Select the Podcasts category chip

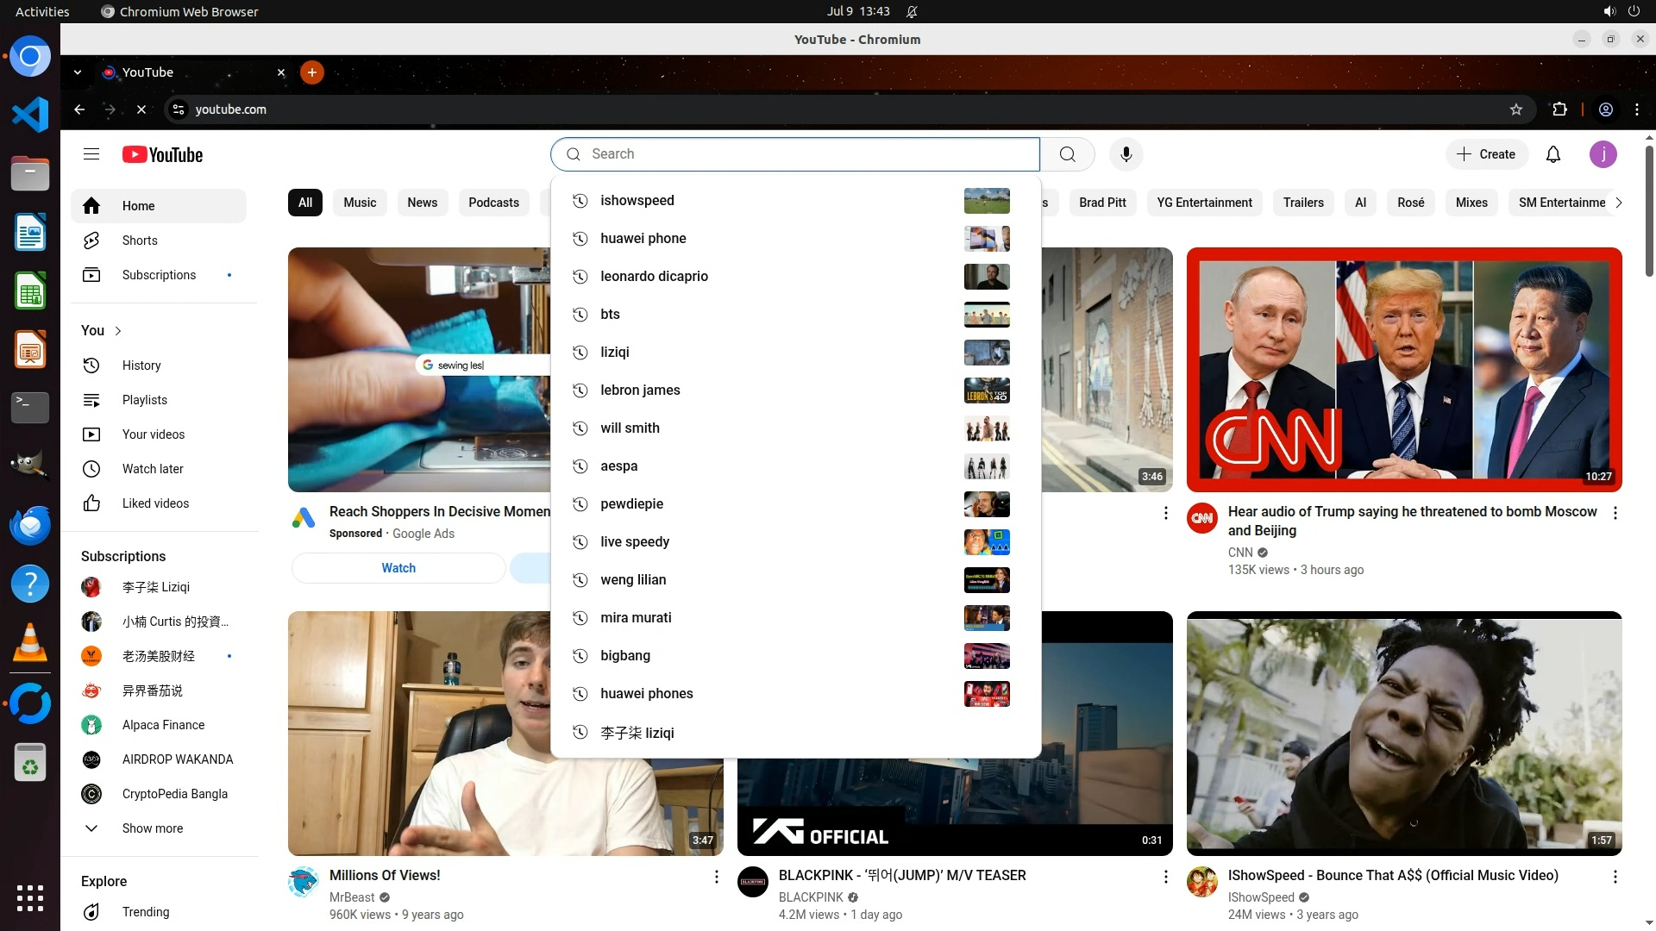(493, 203)
